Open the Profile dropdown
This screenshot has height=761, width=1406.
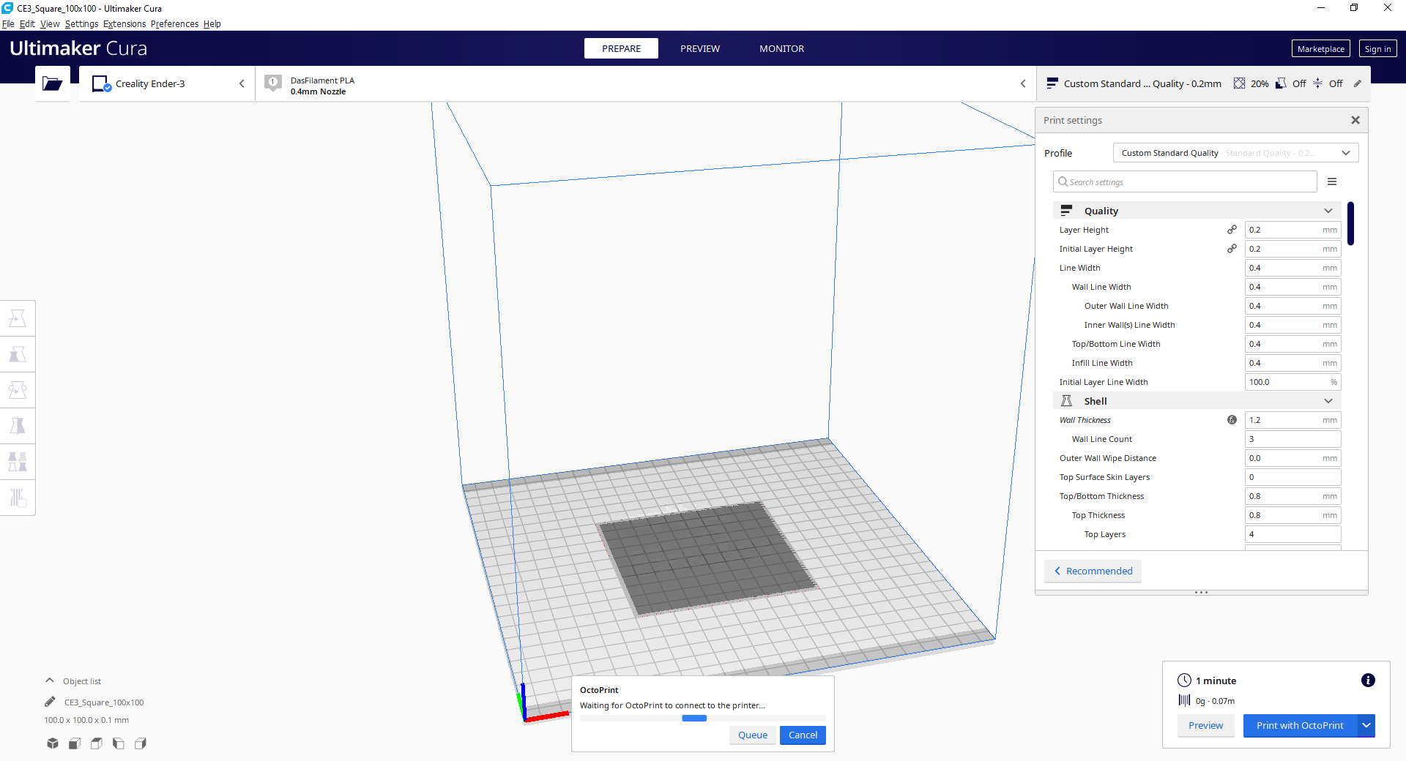[1235, 153]
